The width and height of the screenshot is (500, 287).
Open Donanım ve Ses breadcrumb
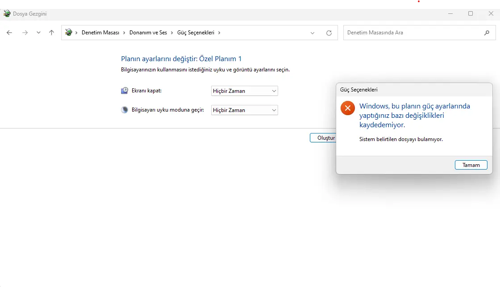tap(148, 33)
